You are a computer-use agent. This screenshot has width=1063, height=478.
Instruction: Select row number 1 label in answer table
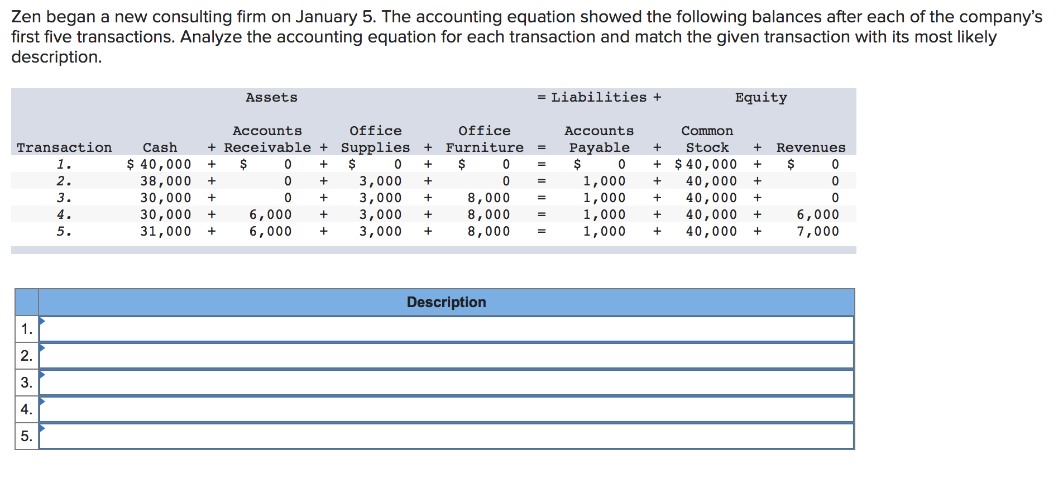(27, 329)
